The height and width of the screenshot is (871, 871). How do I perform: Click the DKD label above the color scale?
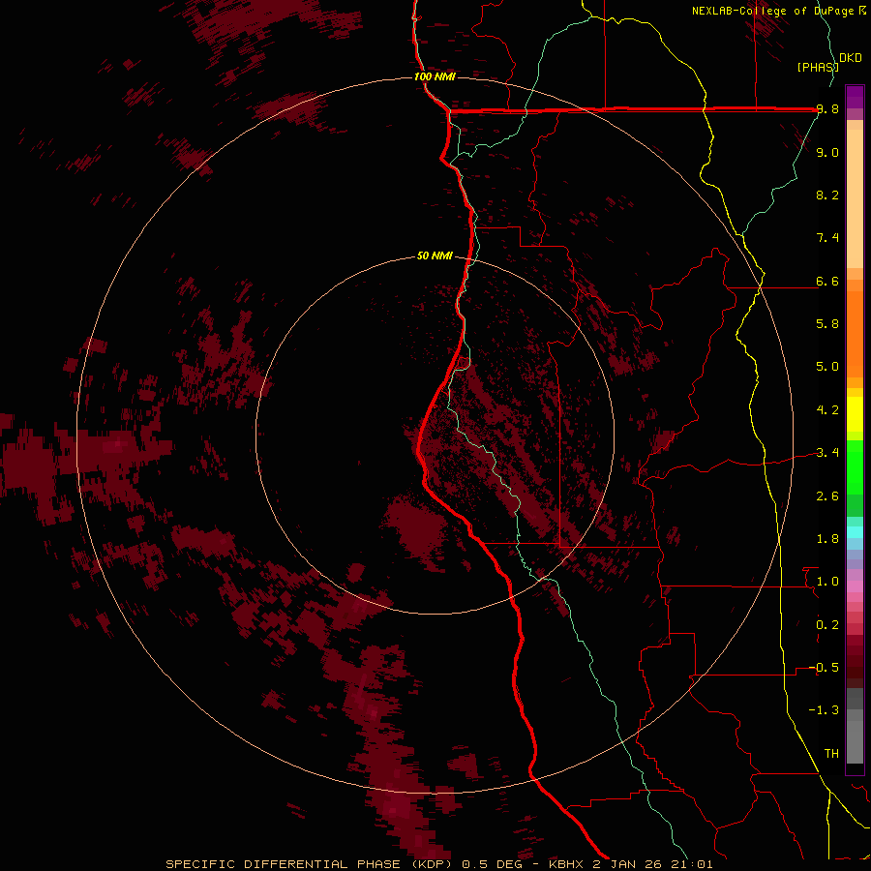coord(851,57)
